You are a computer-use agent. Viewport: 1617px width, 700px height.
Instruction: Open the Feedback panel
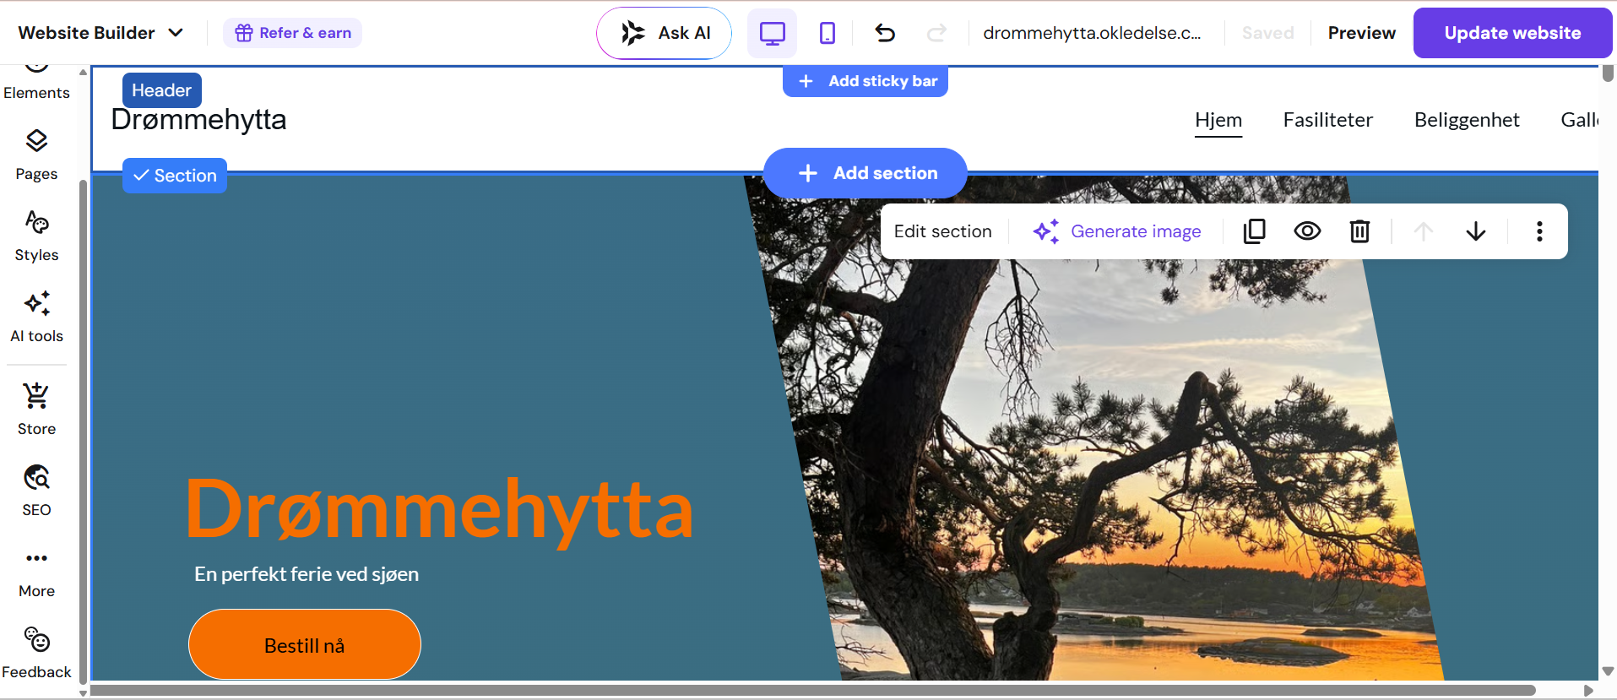tap(36, 654)
